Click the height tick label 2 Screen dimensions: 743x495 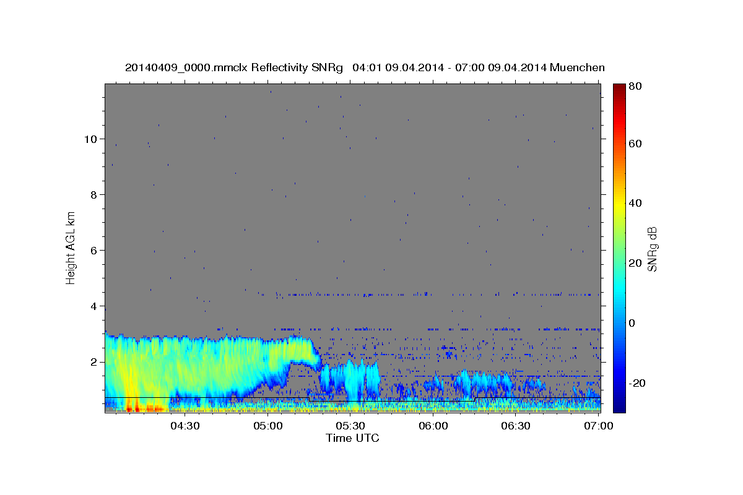tap(93, 362)
